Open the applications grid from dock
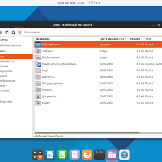Screen dimensions: 162x162 point(124,155)
